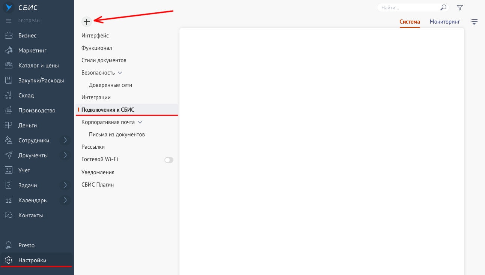Switch to the Система tab
Screen dimensions: 485x275
tap(410, 22)
